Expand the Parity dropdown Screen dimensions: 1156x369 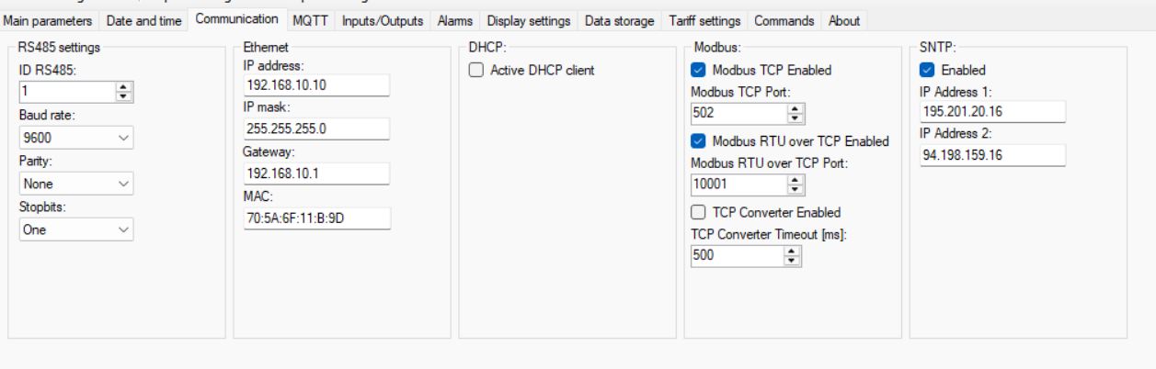76,184
